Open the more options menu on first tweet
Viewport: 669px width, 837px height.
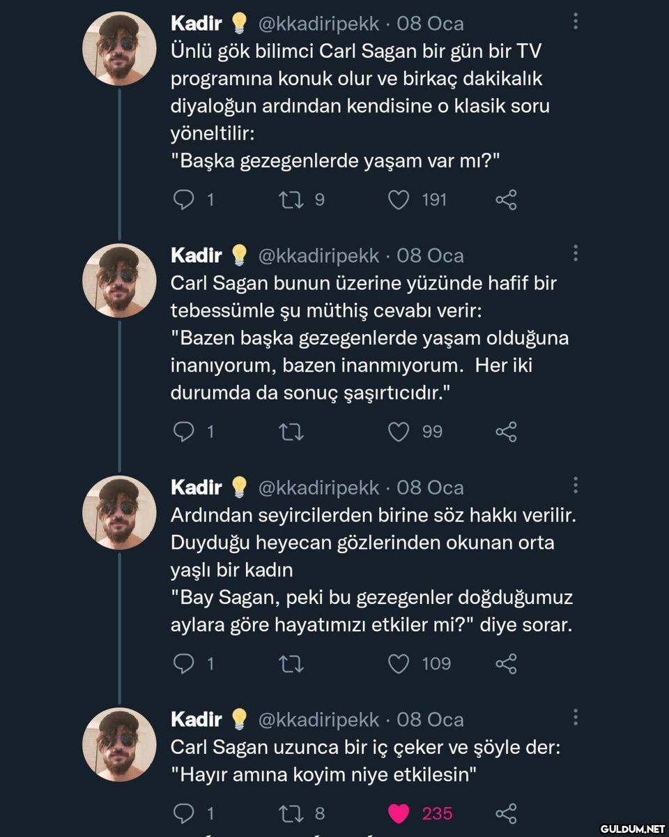coord(576,22)
